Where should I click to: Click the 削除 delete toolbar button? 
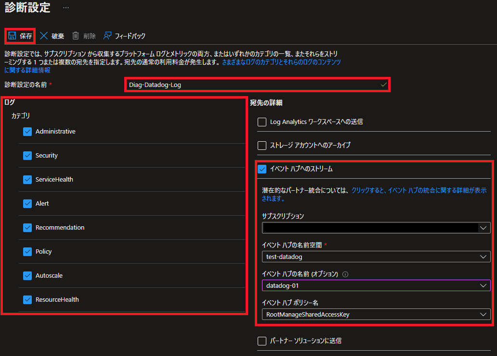84,36
